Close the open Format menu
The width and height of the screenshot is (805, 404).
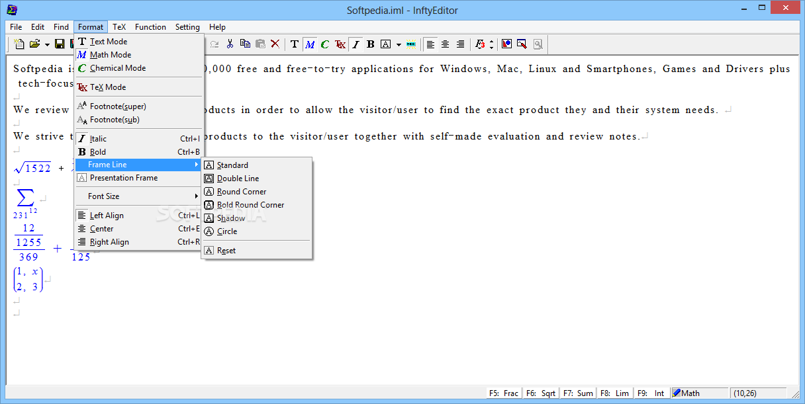tap(91, 27)
